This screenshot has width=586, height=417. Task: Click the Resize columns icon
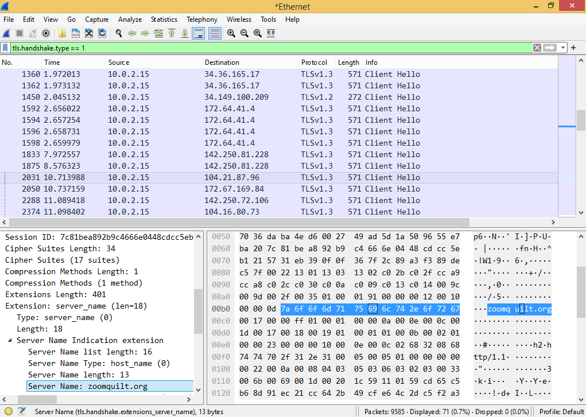coord(271,33)
